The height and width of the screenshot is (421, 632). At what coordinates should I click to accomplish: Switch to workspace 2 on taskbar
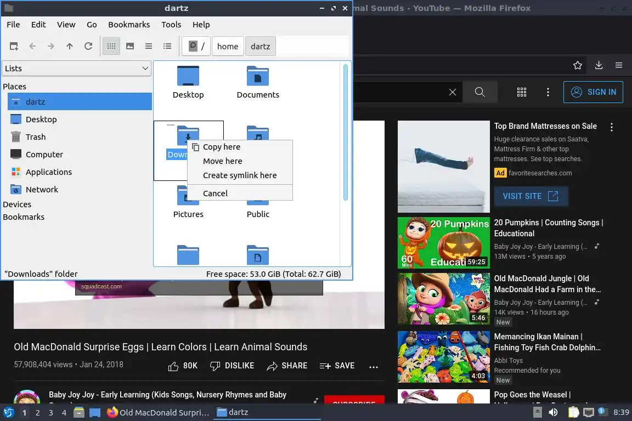pos(37,413)
